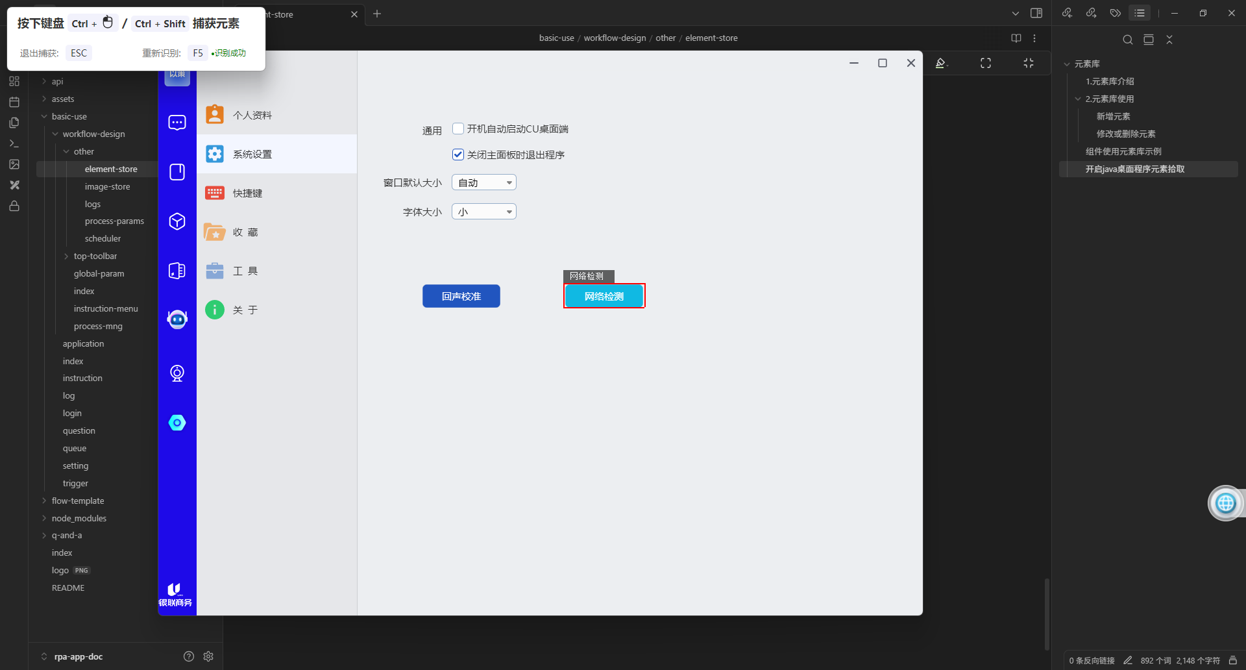
Task: Click the webcam icon in blue sidebar
Action: [x=177, y=373]
